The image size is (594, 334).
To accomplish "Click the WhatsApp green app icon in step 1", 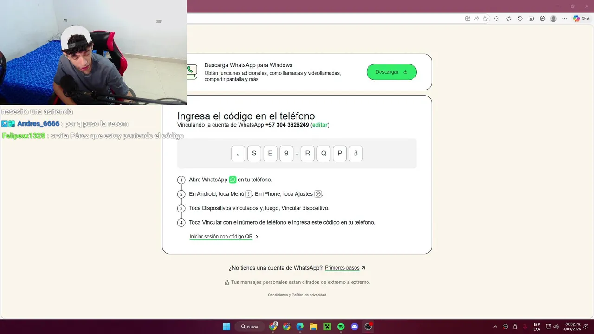I will click(x=232, y=180).
